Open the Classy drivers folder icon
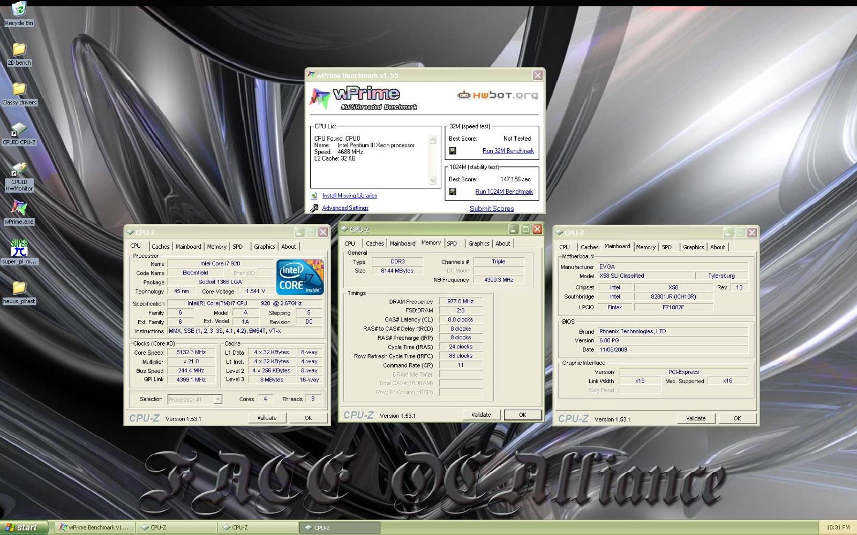Viewport: 857px width, 535px height. click(19, 93)
